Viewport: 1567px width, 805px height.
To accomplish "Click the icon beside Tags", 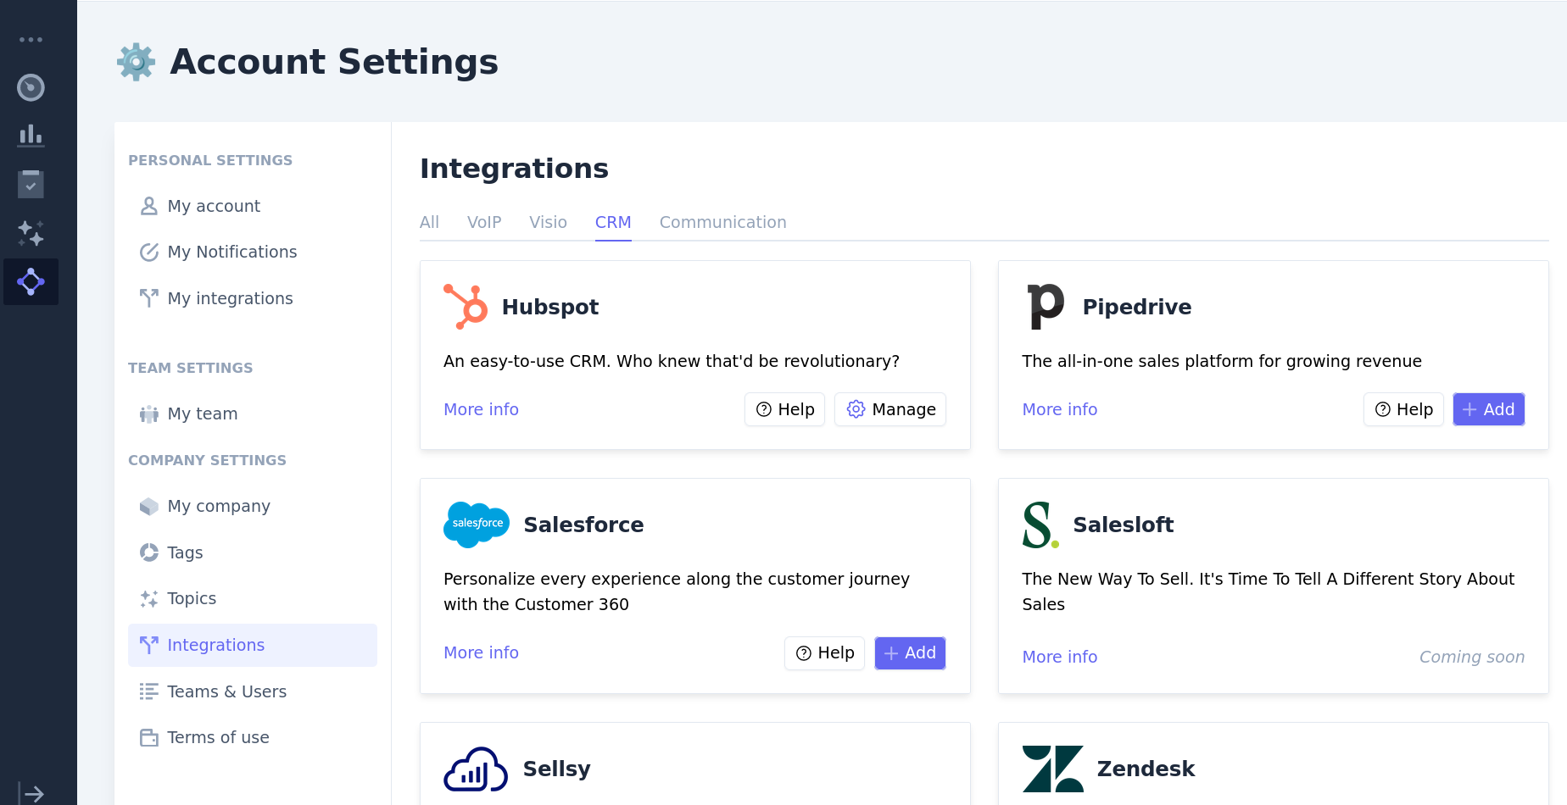I will 149,552.
